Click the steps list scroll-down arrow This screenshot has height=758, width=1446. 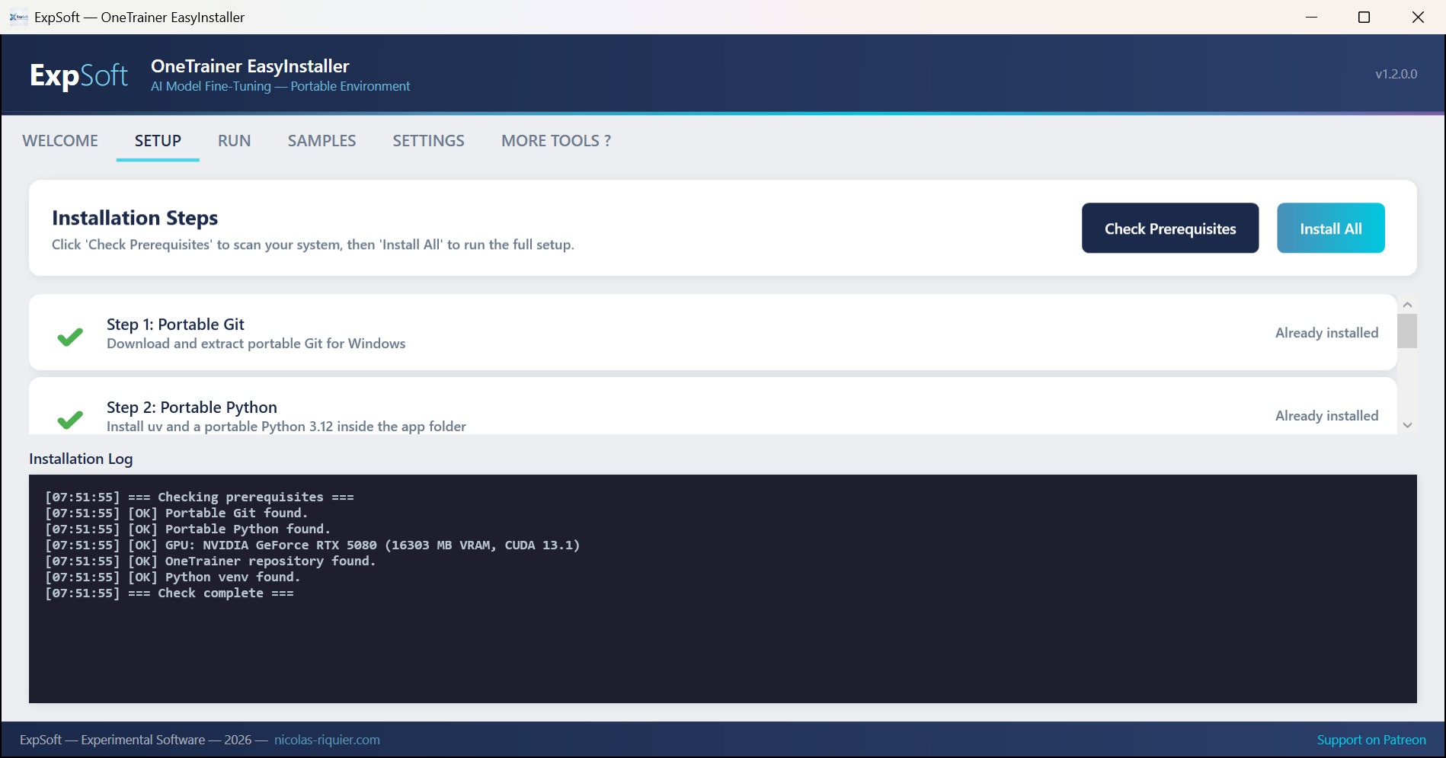point(1407,425)
